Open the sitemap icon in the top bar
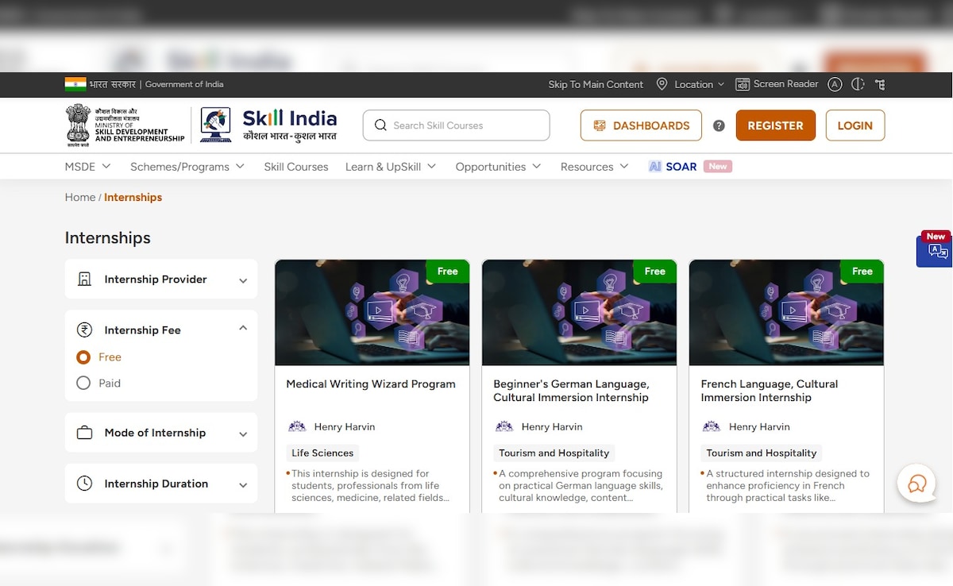Viewport: 953px width, 586px height. click(879, 84)
